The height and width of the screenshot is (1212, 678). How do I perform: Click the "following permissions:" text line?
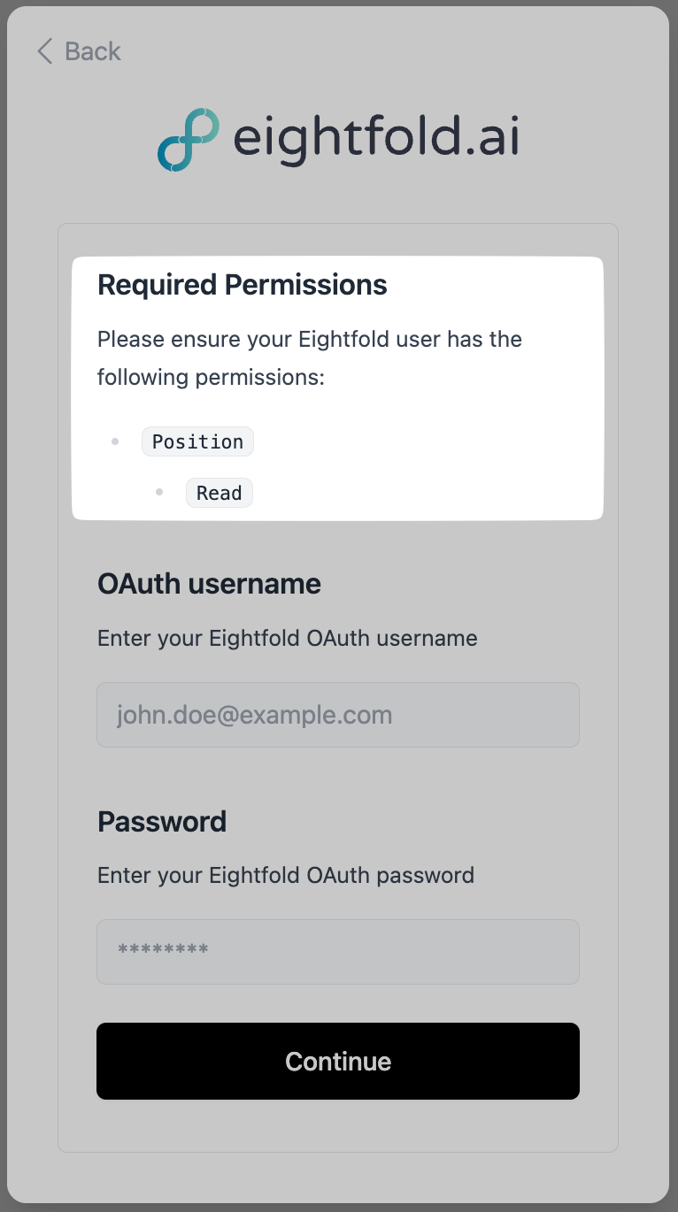pyautogui.click(x=211, y=378)
